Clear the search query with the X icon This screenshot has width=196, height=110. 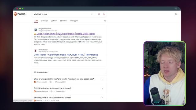pos(92,14)
